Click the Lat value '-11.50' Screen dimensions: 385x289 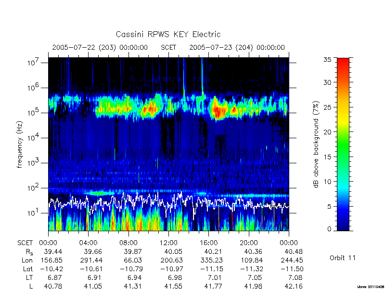292,269
